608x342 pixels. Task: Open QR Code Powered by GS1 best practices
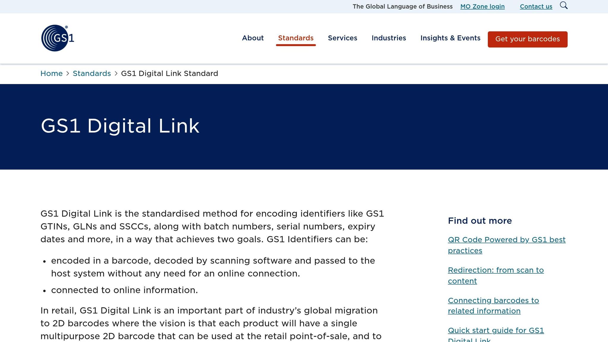[507, 245]
